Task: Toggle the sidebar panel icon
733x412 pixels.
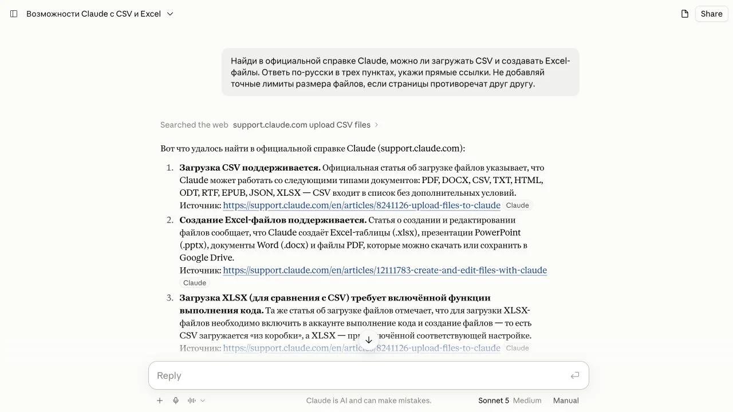Action: [14, 14]
